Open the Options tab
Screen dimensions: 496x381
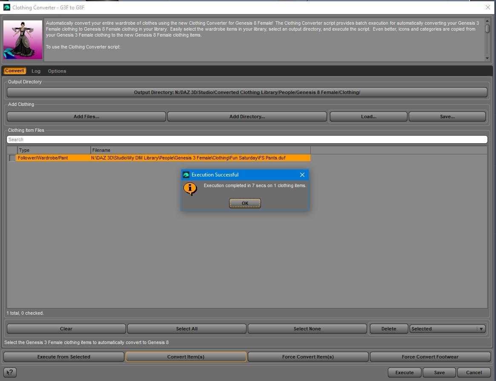(57, 71)
